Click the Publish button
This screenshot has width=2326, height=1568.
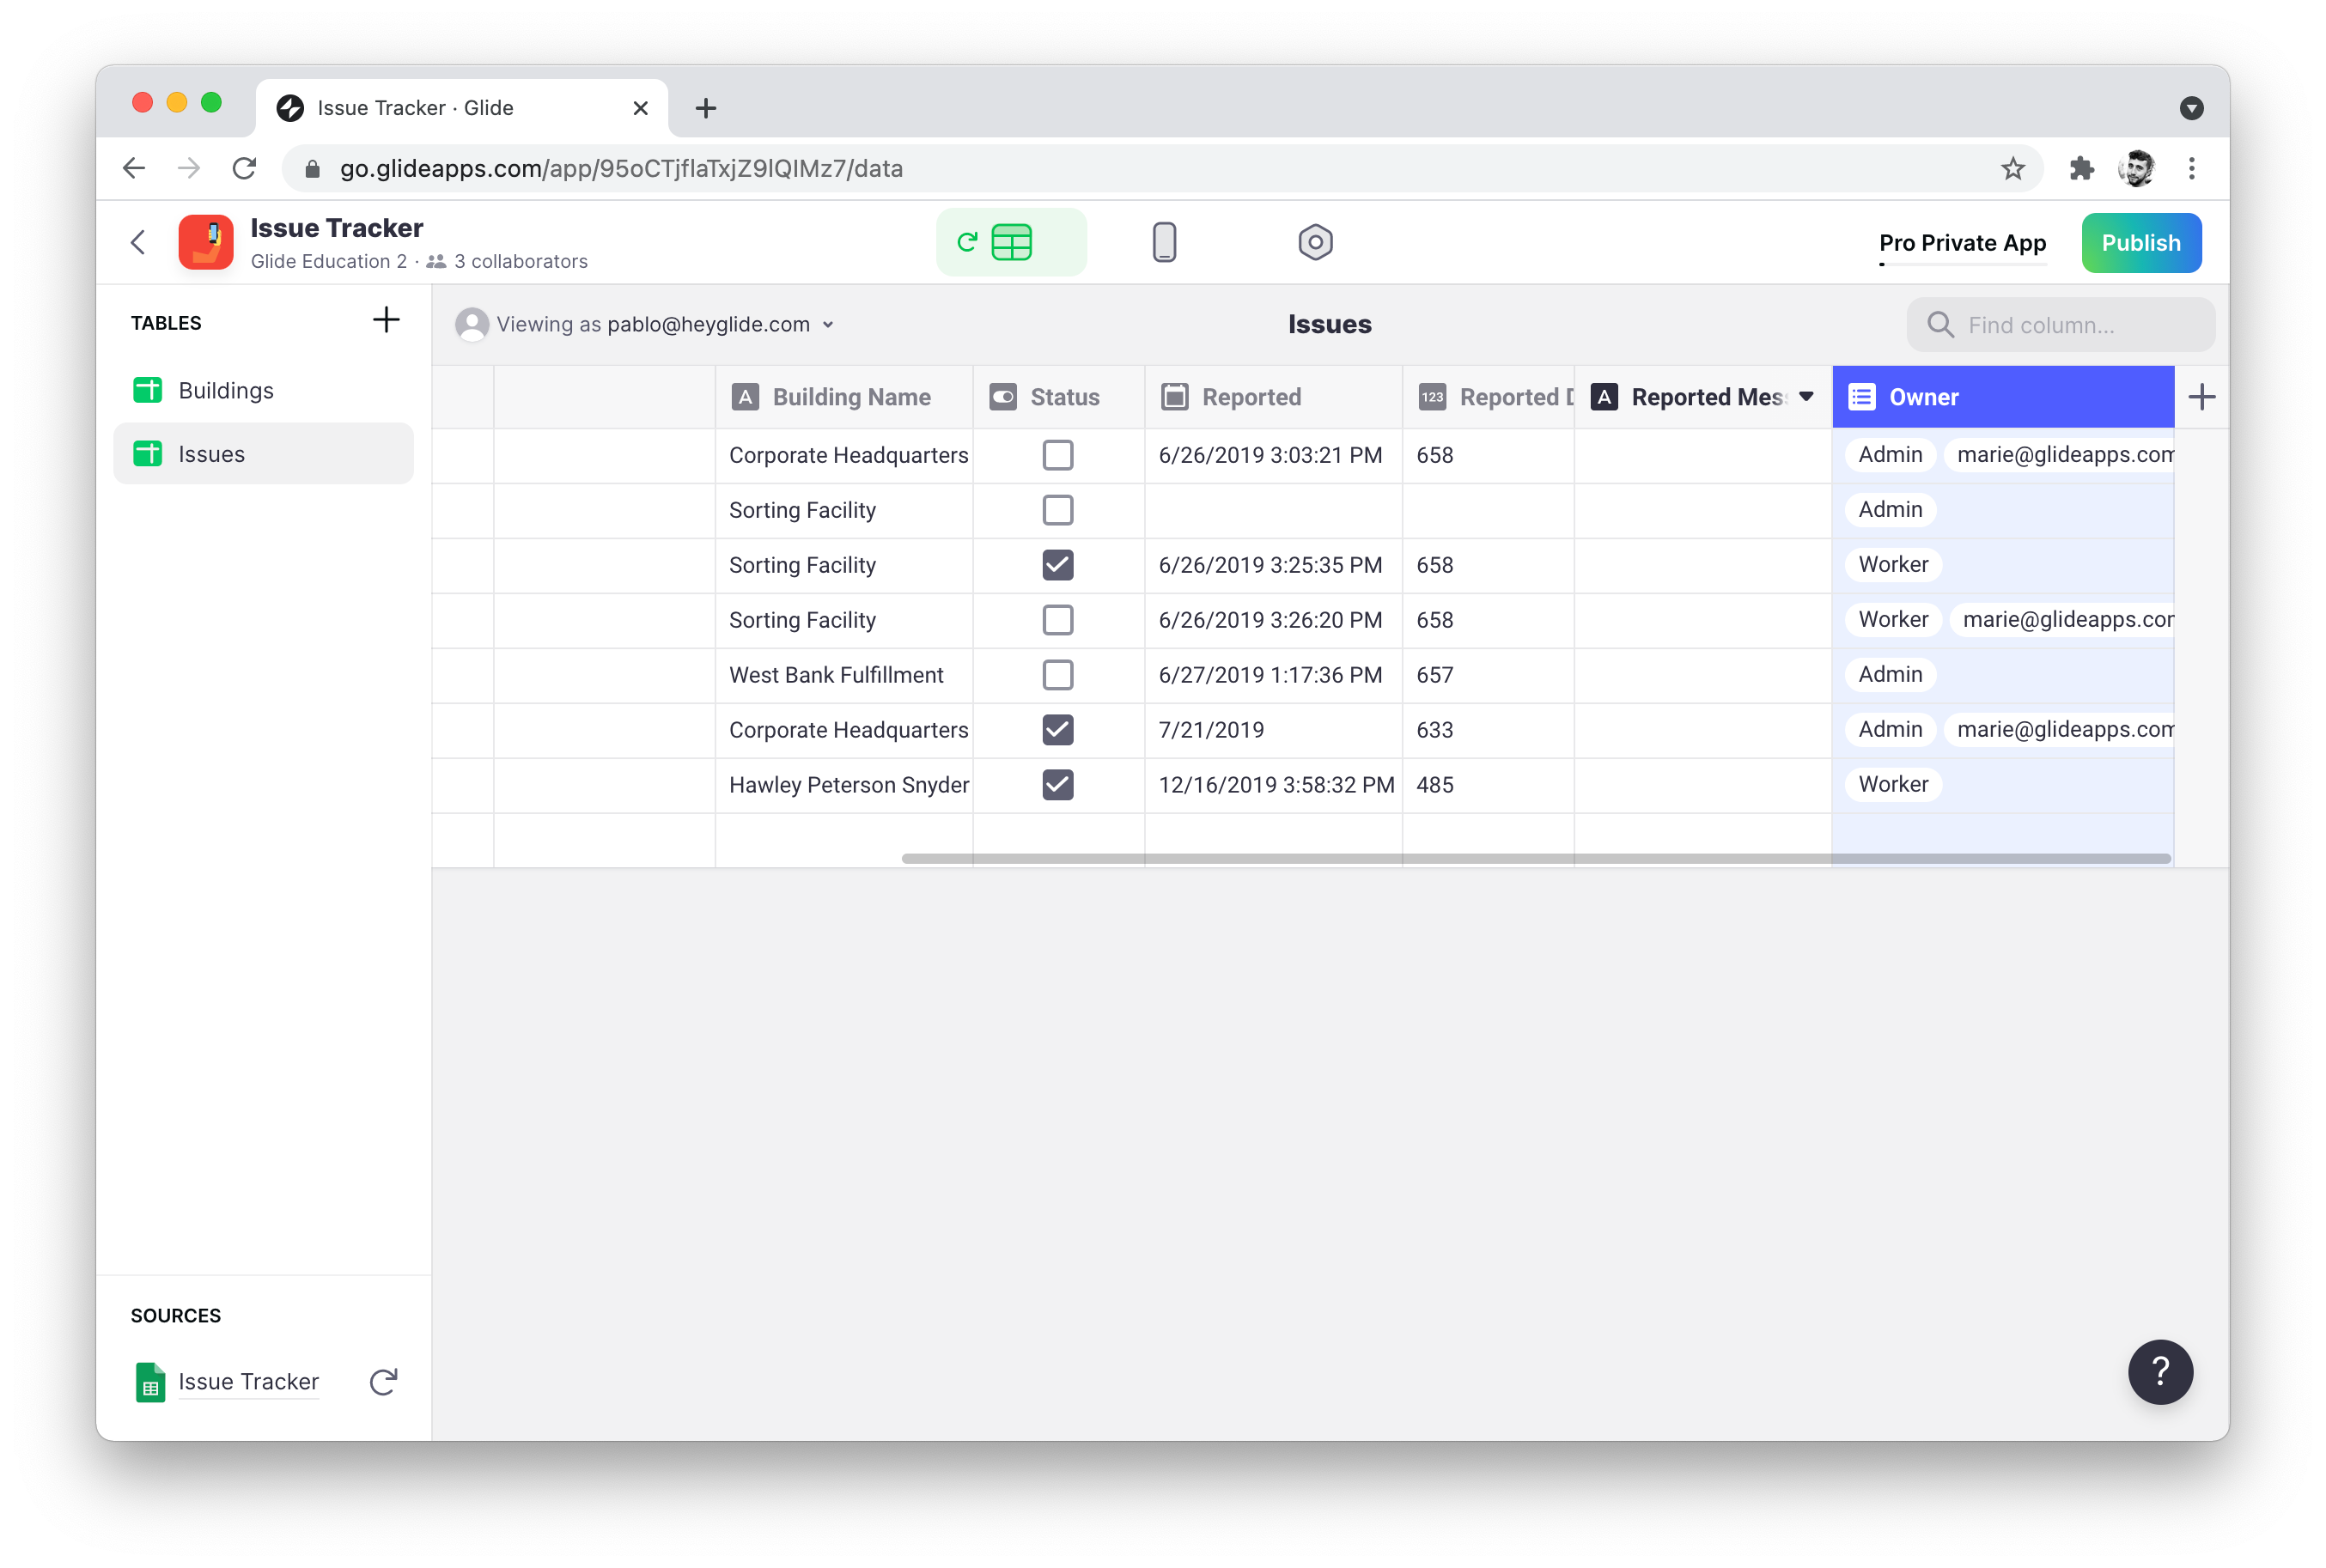pos(2140,243)
